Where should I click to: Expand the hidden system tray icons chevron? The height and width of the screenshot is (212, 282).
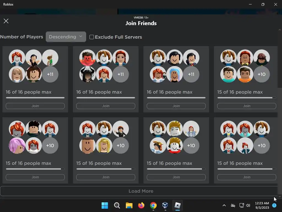pyautogui.click(x=224, y=205)
